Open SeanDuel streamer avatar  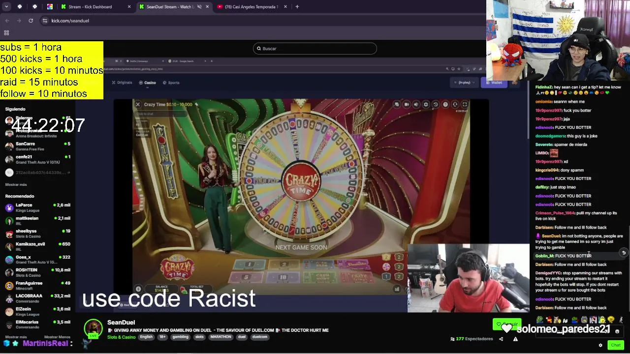coord(93,329)
